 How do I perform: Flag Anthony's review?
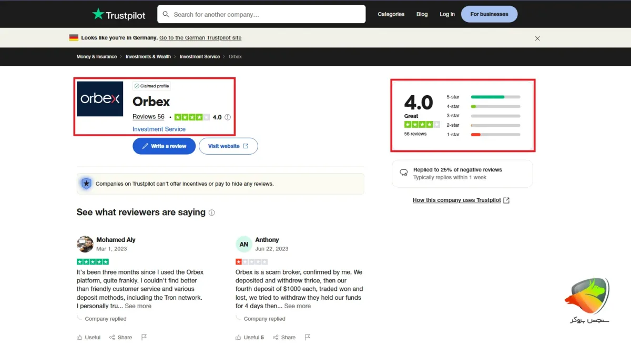pyautogui.click(x=308, y=338)
